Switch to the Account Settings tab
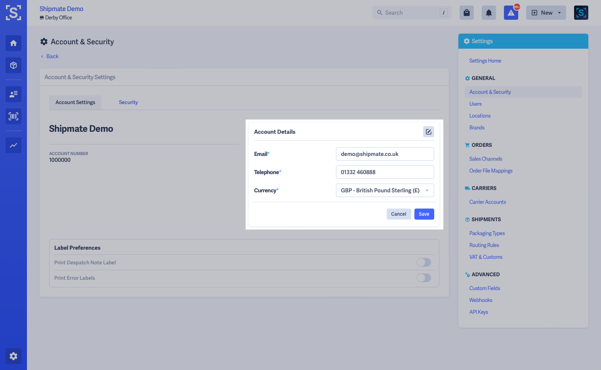 tap(75, 102)
